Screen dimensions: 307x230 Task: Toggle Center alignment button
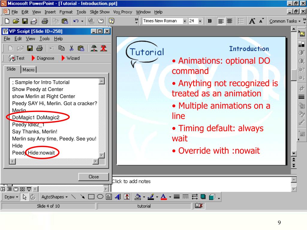pyautogui.click(x=229, y=21)
